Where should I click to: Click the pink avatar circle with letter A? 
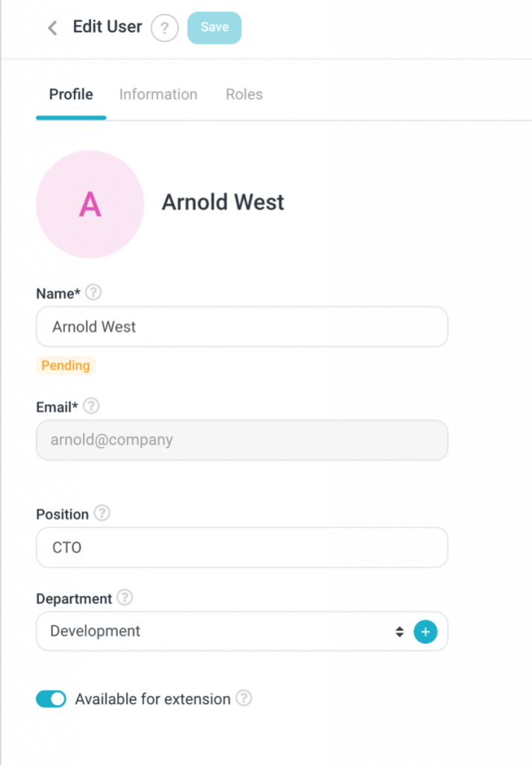tap(90, 204)
